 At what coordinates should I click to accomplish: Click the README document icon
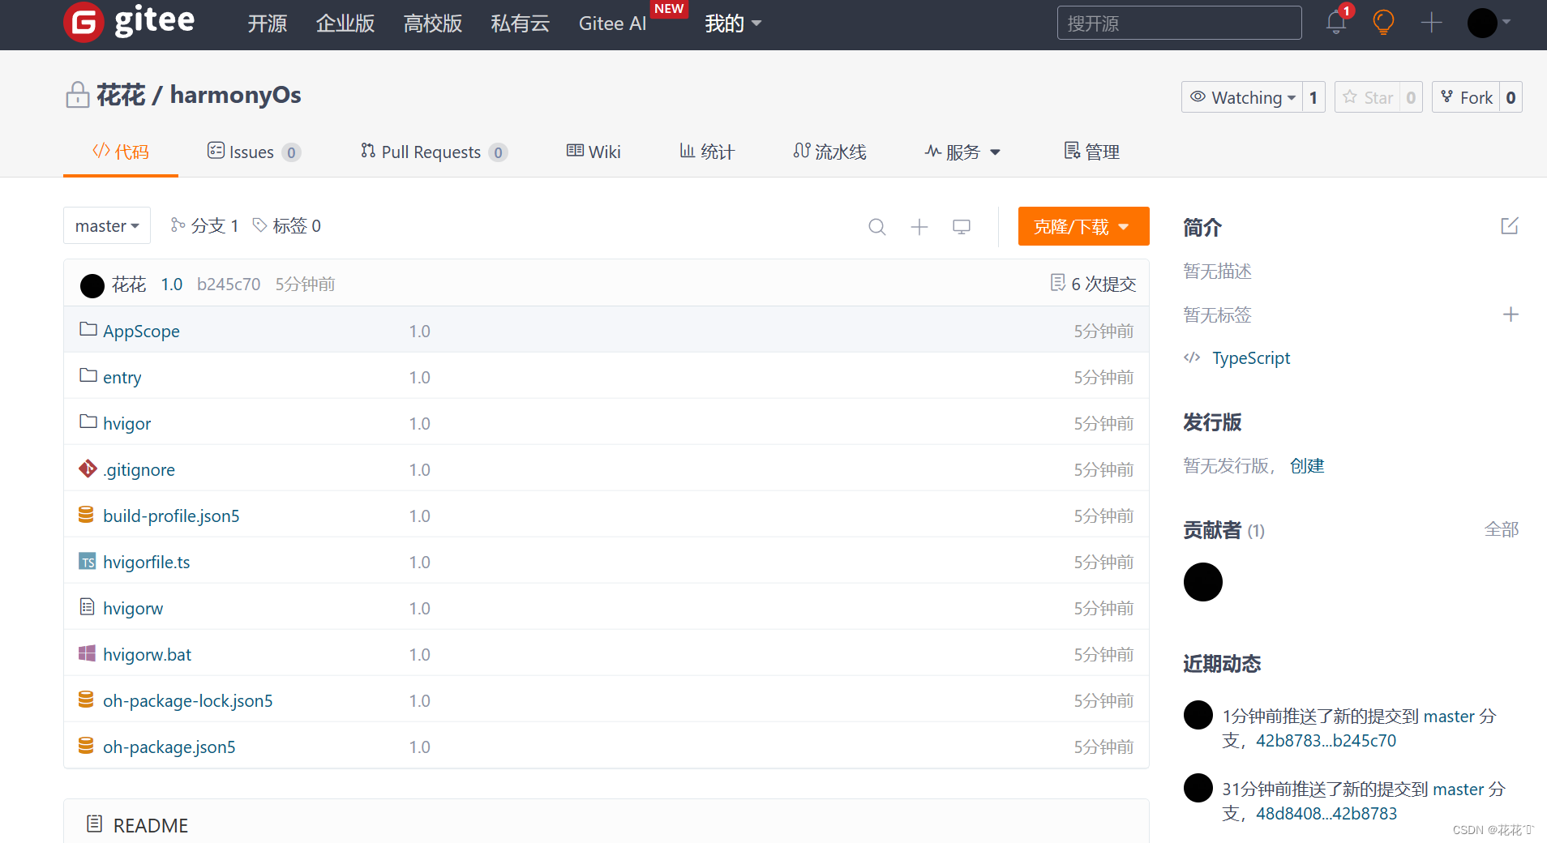(94, 824)
